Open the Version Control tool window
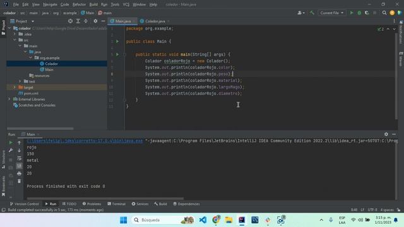Screen dimensions: 404x227 (24, 204)
